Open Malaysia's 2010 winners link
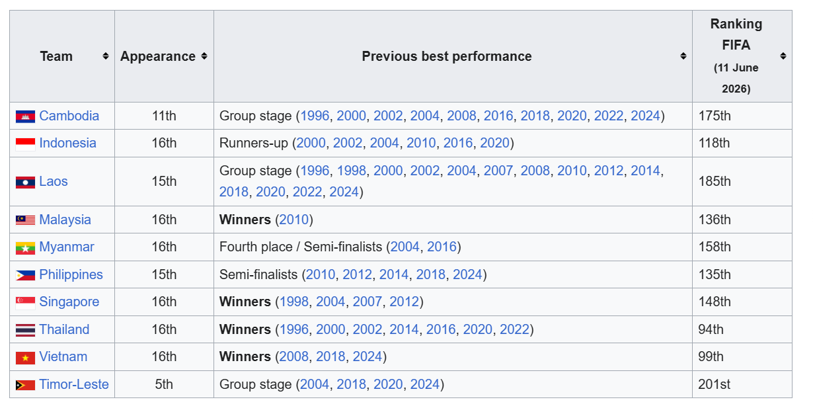This screenshot has width=813, height=416. (293, 220)
